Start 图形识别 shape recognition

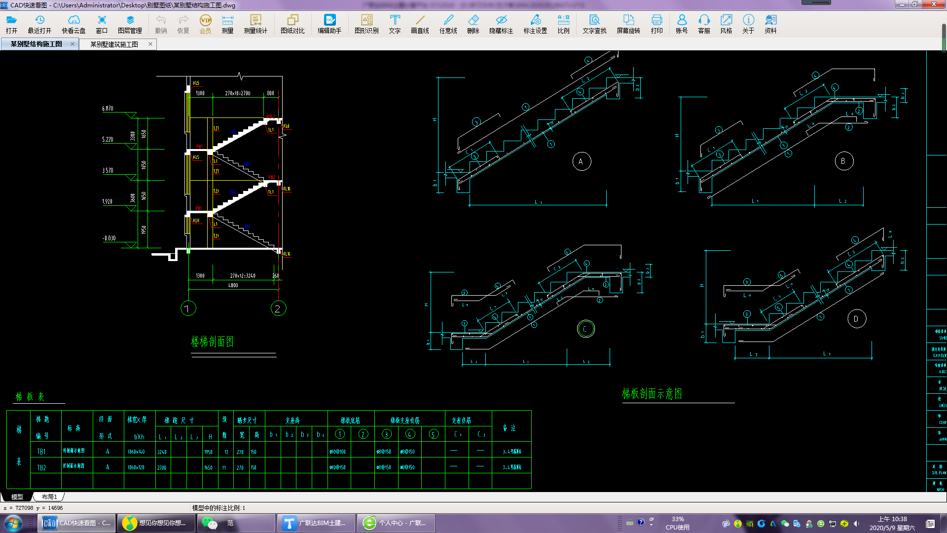coord(366,24)
